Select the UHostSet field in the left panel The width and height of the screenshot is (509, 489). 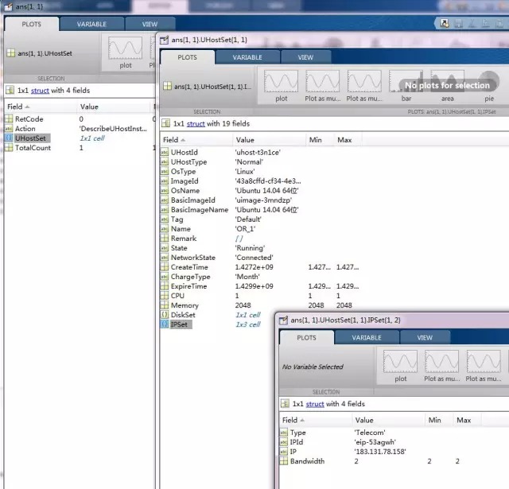point(30,138)
